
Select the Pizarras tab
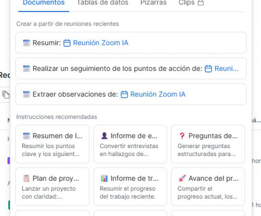tap(153, 3)
